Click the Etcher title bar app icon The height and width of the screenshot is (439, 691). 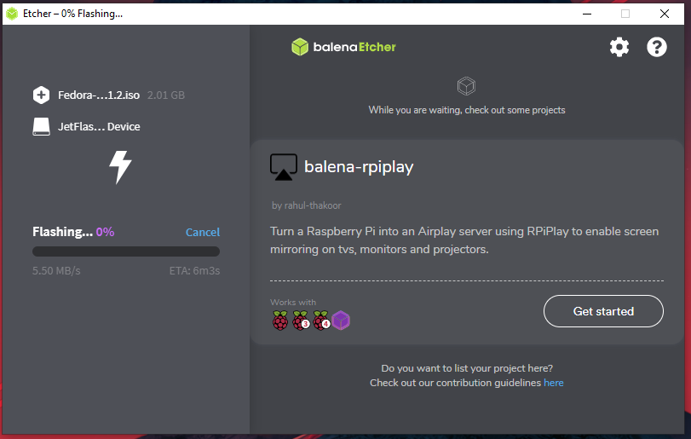click(12, 14)
